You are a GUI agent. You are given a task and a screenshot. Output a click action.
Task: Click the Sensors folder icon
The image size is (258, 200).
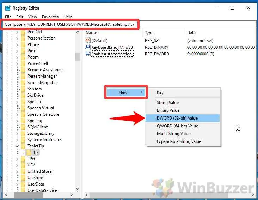tap(23, 89)
